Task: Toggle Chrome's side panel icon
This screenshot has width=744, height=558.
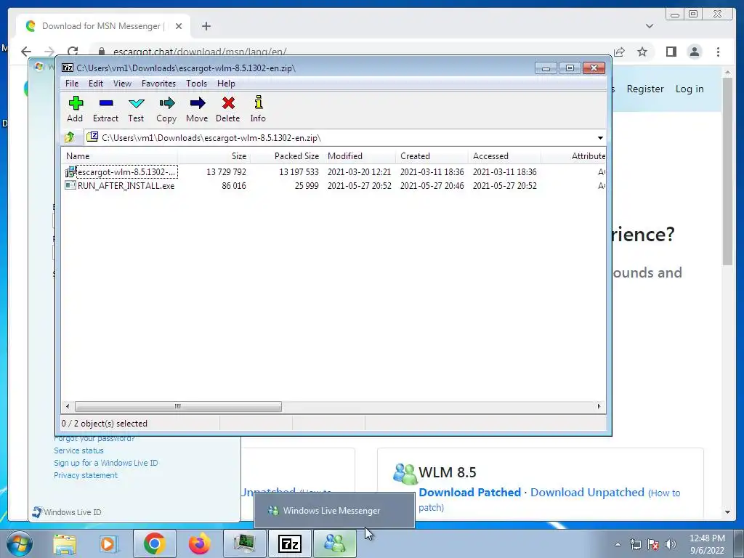Action: coord(671,52)
